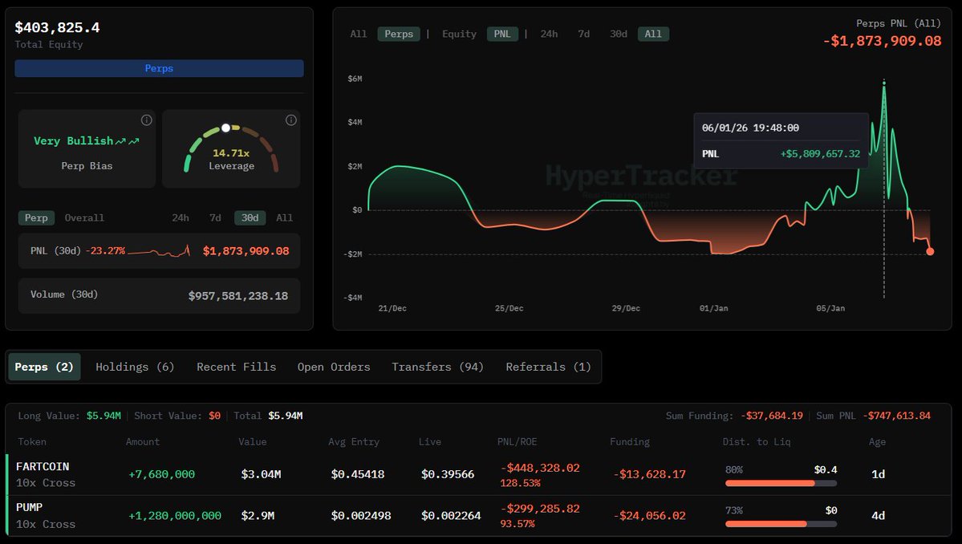Open the Holdings (6) tab
Screen dimensions: 962x544
pyautogui.click(x=135, y=367)
